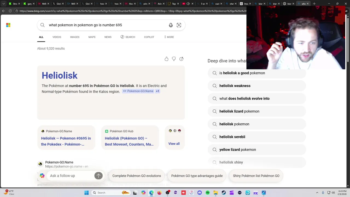350x197 pixels.
Task: Open visual search camera icon
Action: (x=179, y=25)
